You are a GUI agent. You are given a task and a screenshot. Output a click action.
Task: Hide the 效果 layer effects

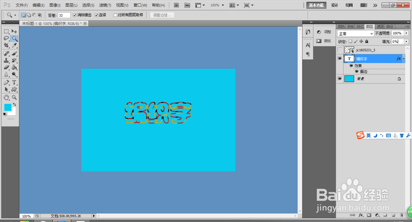351,65
